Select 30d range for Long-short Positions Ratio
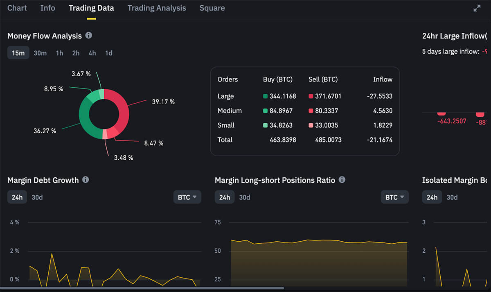 click(245, 197)
